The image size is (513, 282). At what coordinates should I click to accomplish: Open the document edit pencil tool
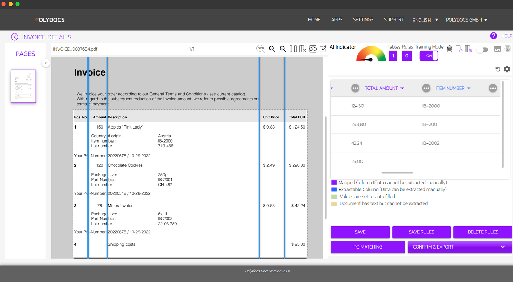323,49
